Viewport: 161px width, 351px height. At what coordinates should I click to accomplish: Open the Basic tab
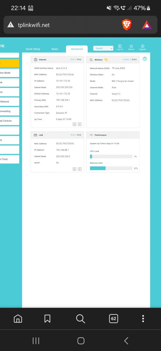[55, 49]
